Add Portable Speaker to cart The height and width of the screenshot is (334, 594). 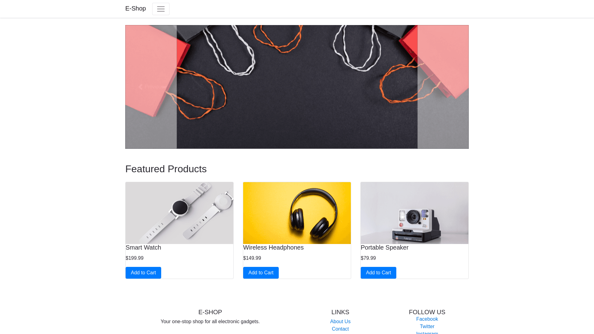[x=378, y=273]
